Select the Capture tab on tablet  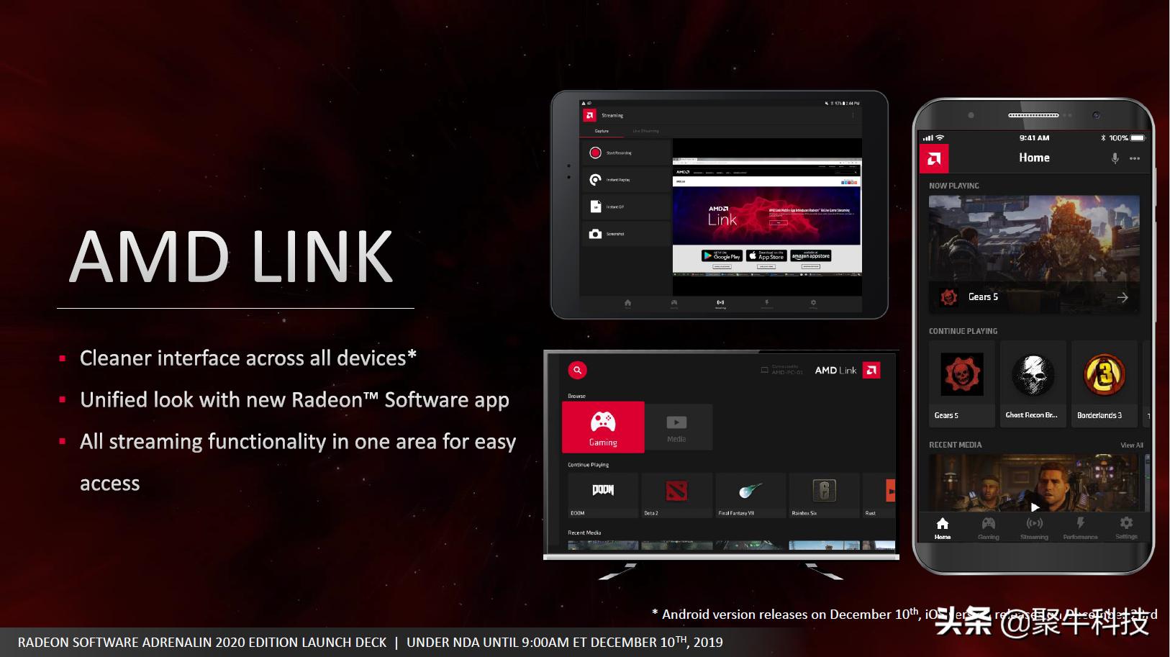tap(602, 131)
